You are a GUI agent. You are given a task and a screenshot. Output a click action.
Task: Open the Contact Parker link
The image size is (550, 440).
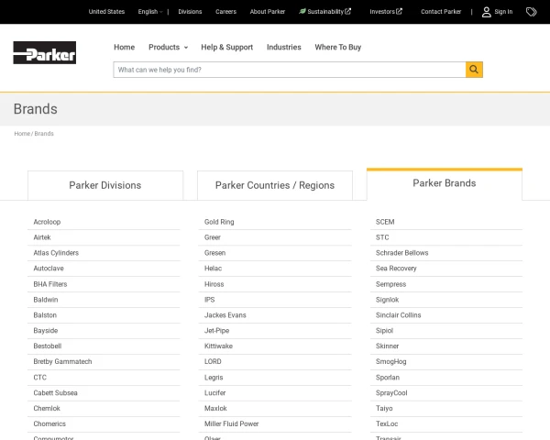(x=441, y=12)
